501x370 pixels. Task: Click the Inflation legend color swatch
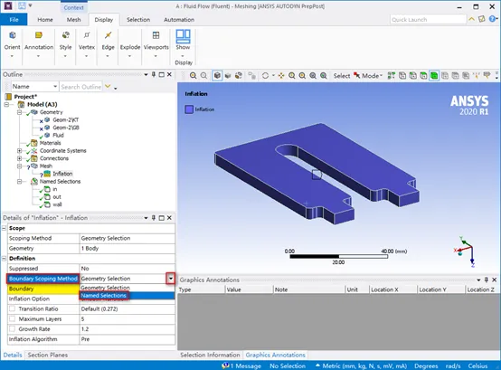[189, 109]
